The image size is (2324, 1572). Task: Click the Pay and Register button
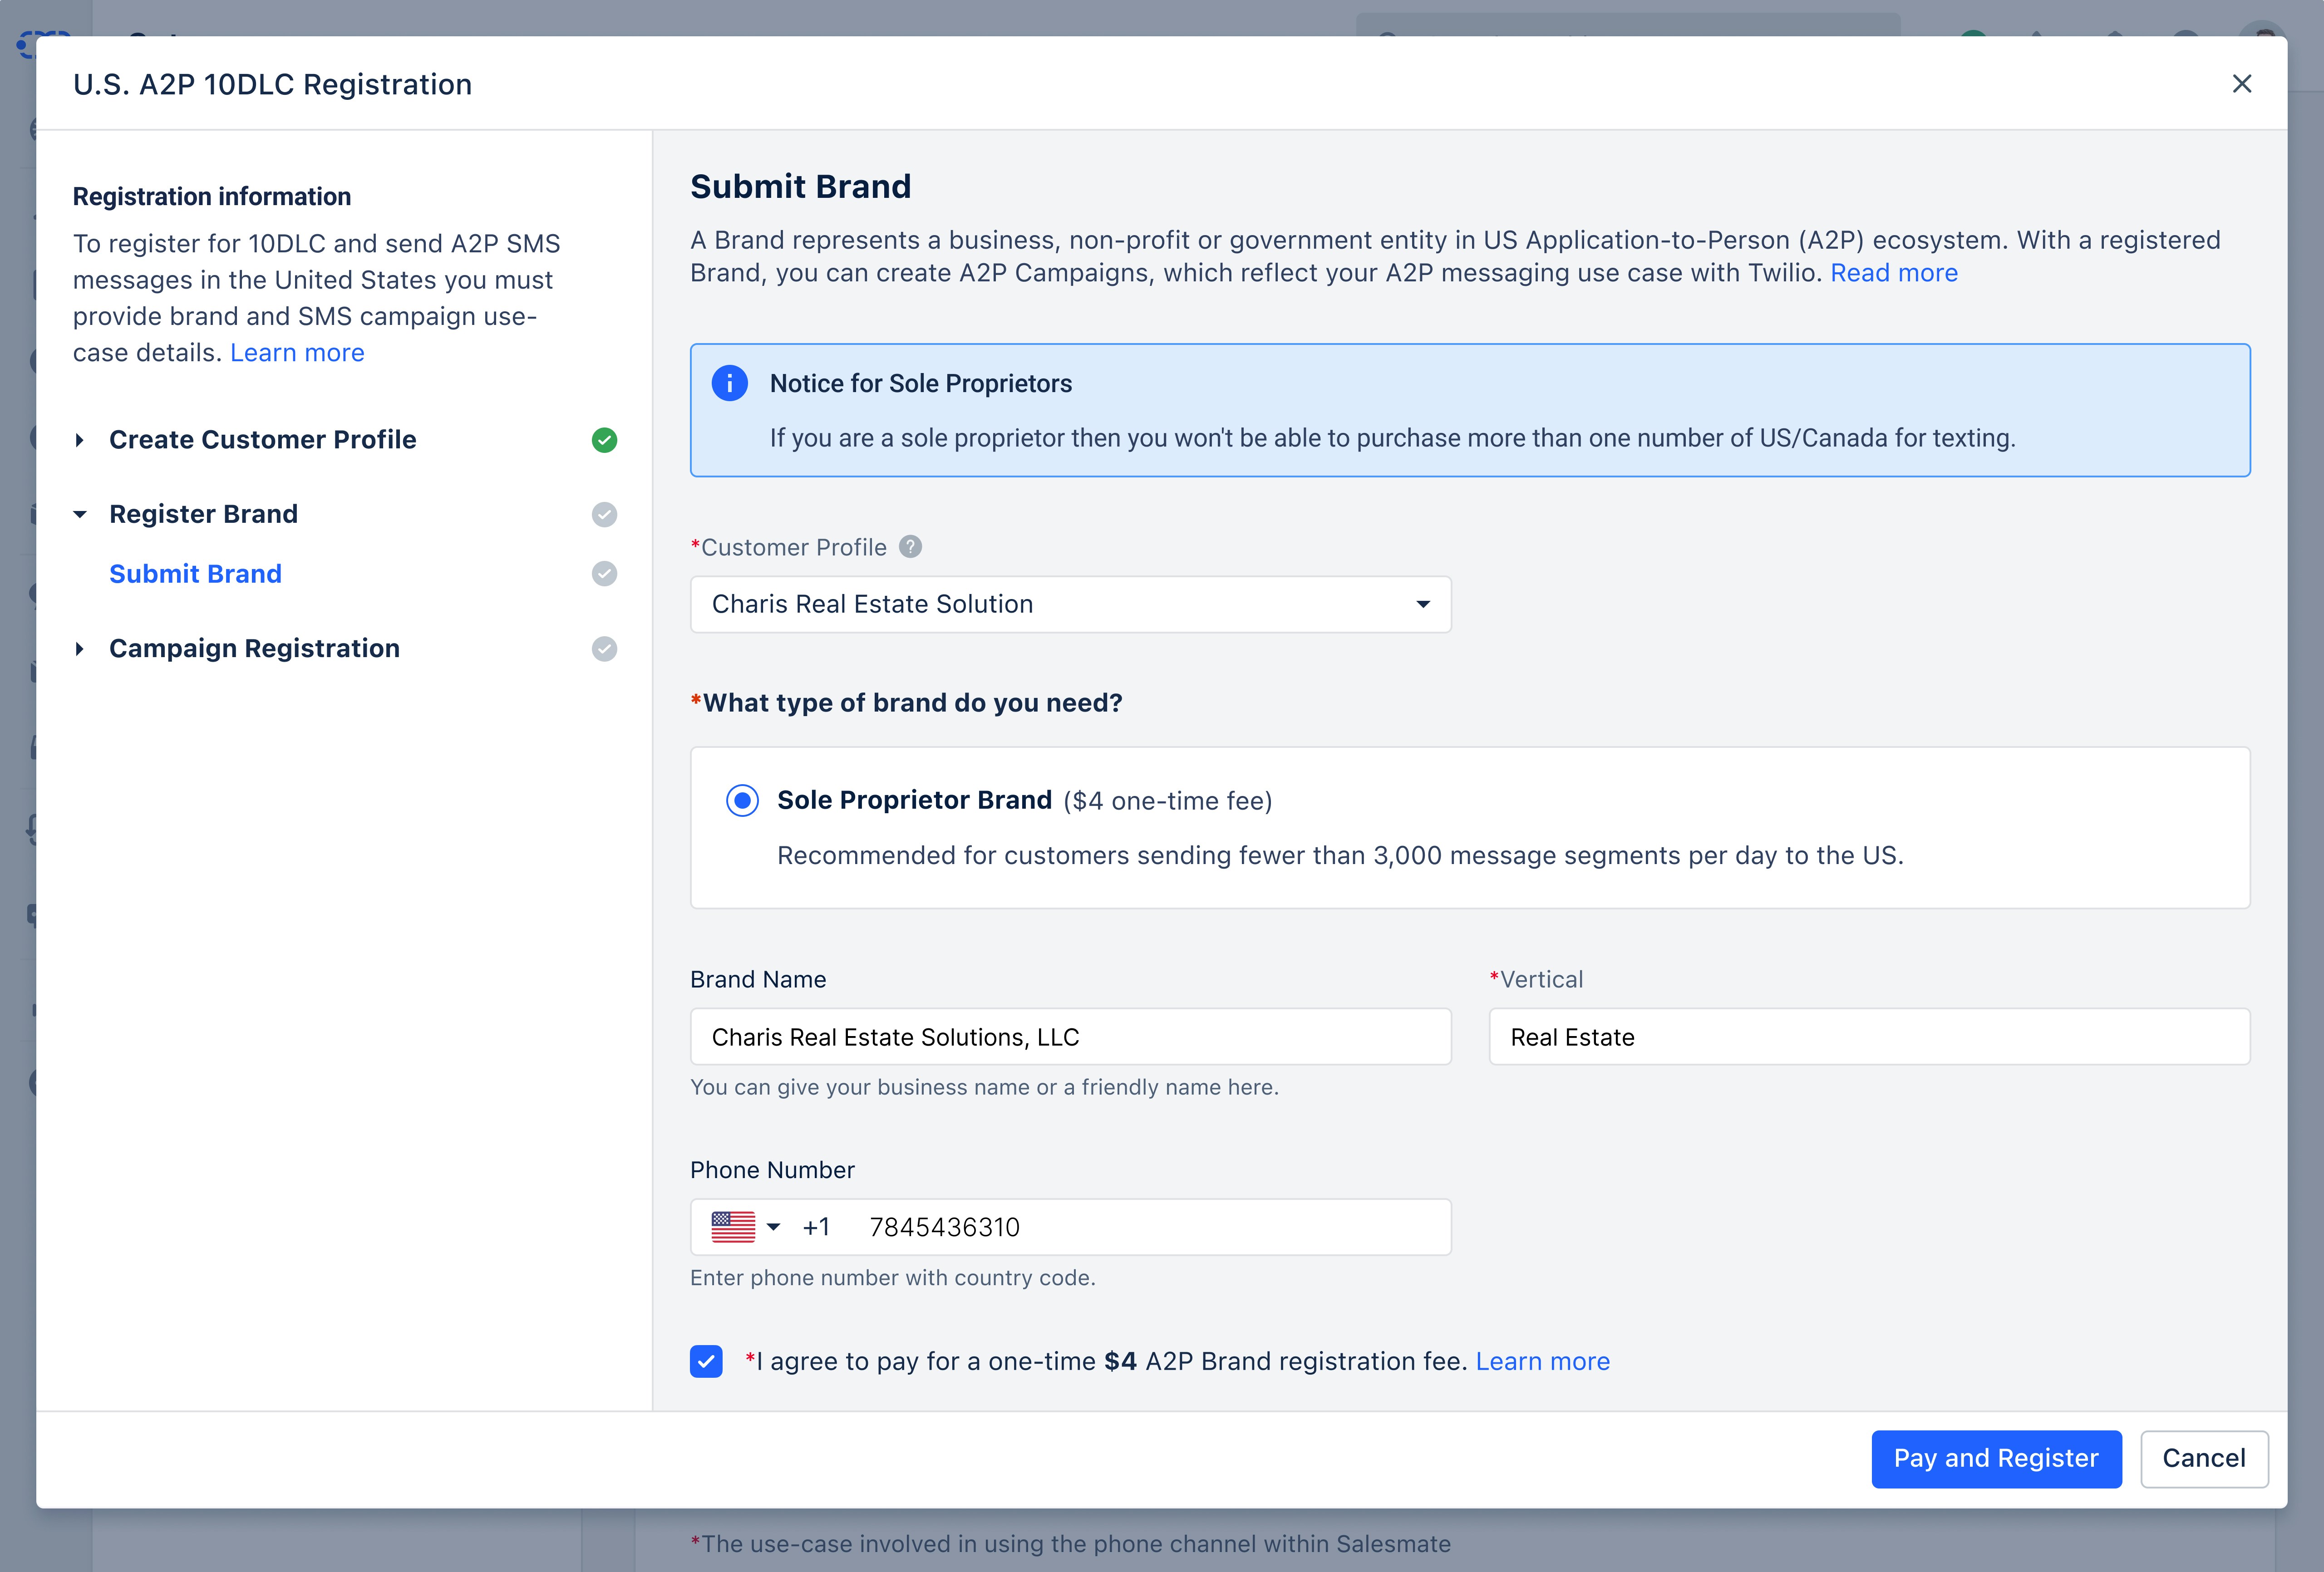1995,1458
